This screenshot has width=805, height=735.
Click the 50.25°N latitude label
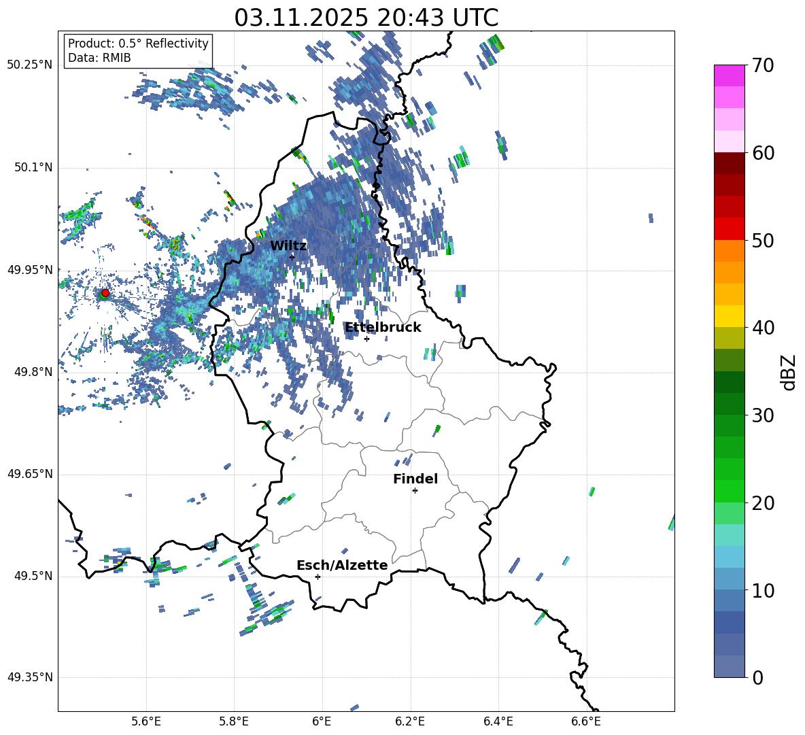(30, 65)
